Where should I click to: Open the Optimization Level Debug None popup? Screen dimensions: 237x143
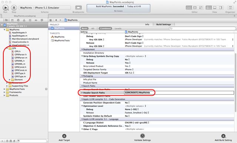(132, 109)
